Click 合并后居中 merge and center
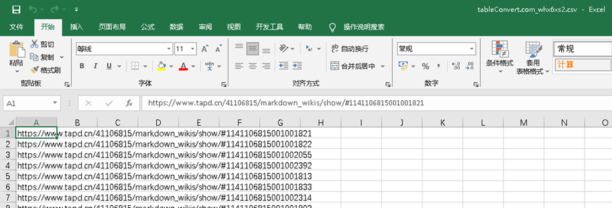The image size is (612, 208). [353, 66]
